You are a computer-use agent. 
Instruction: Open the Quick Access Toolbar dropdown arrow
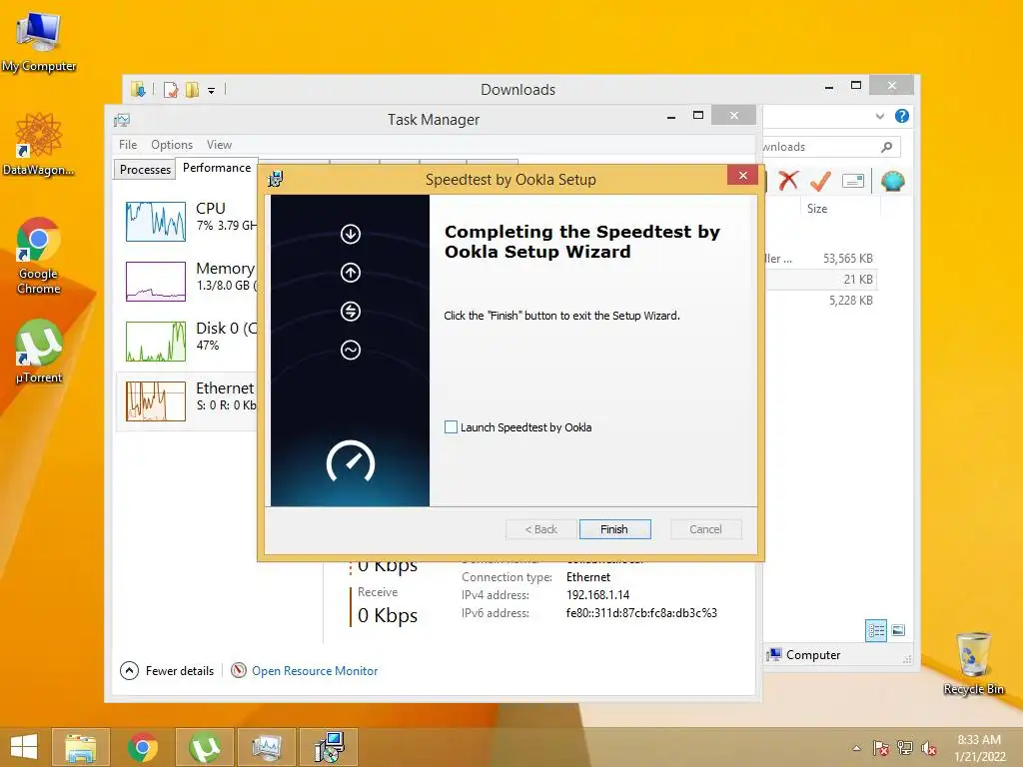point(212,91)
